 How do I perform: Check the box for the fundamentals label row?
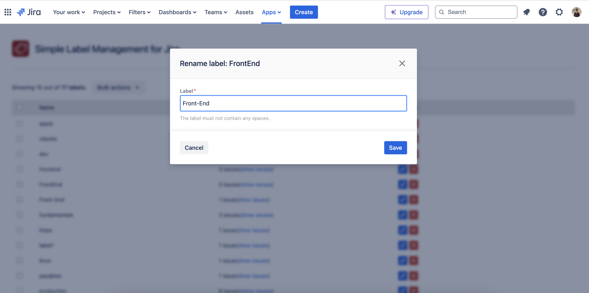click(x=20, y=215)
